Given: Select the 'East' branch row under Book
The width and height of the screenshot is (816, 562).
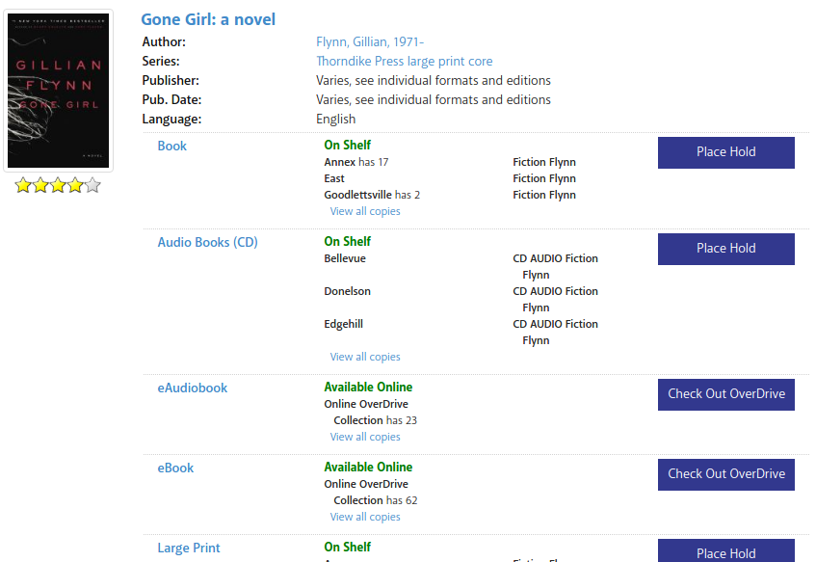Looking at the screenshot, I should (x=334, y=178).
